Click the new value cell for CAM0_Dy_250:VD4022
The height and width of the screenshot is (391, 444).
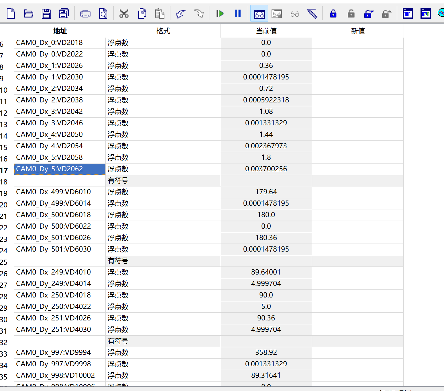pos(358,307)
